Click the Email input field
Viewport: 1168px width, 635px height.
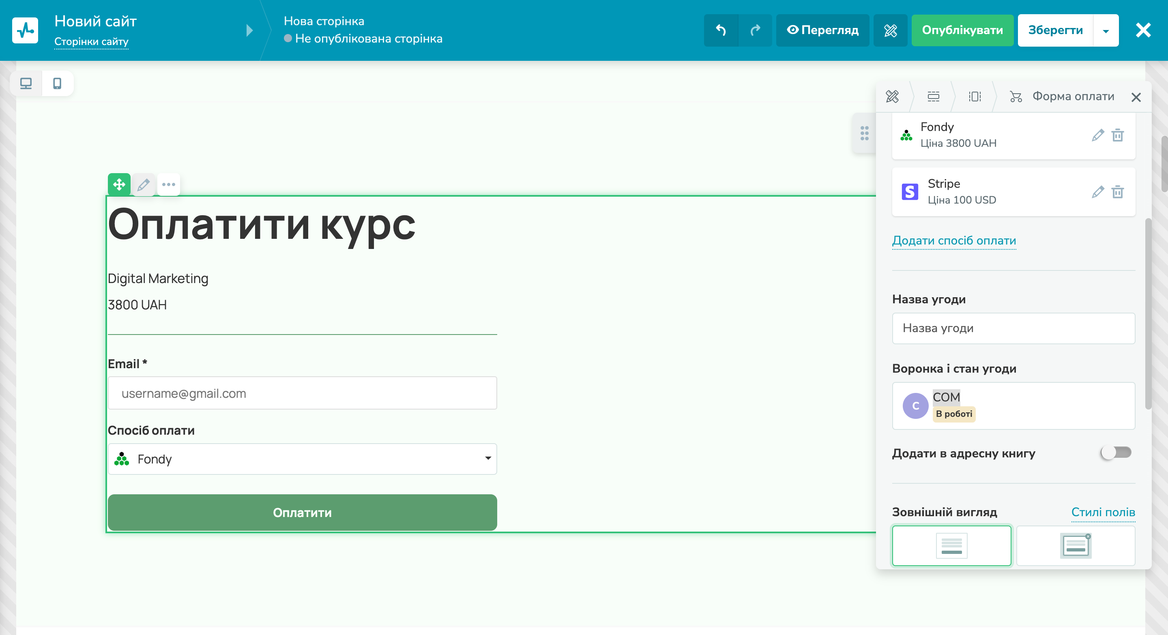(x=302, y=393)
